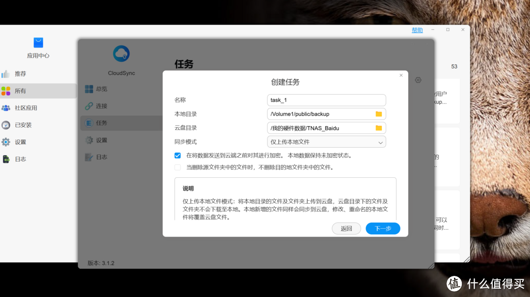Click the 下一步 button
The height and width of the screenshot is (297, 530).
[383, 228]
